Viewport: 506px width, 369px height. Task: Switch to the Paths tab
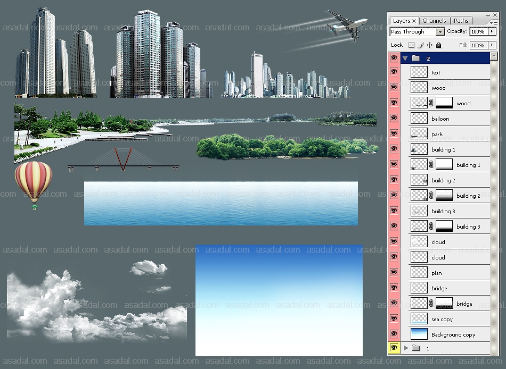click(461, 21)
